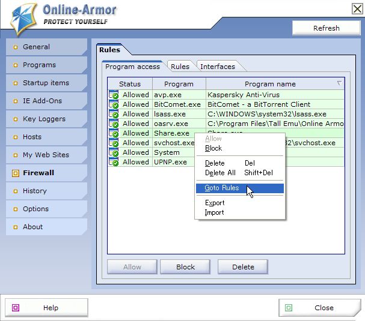Switch to the Program access tab
Screen dimensions: 365x321
click(x=133, y=67)
